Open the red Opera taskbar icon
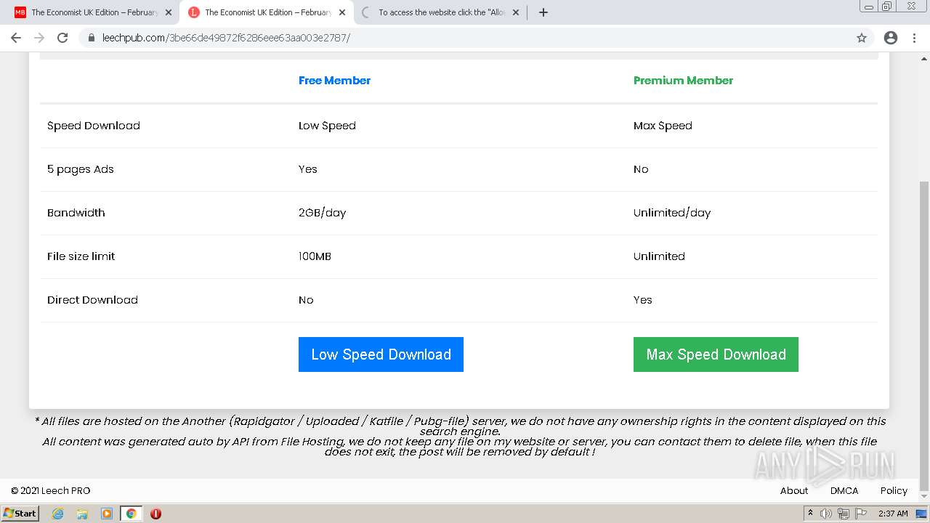The width and height of the screenshot is (930, 523). coord(155,514)
